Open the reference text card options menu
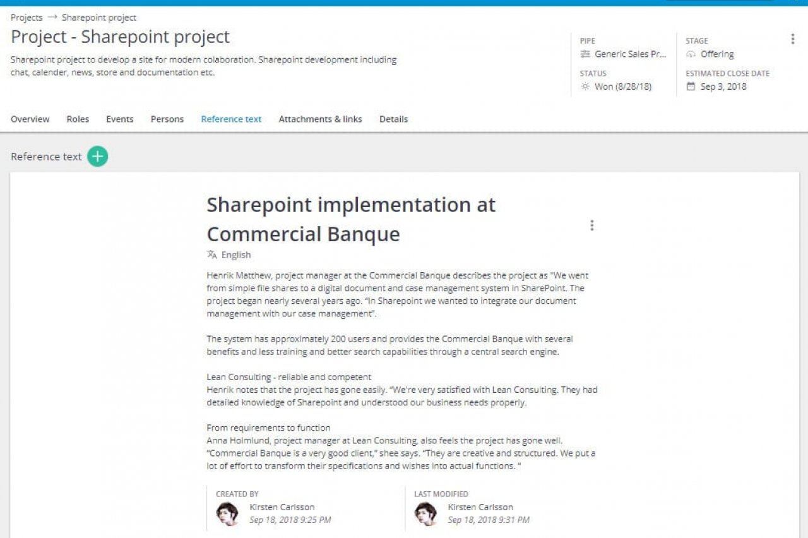Viewport: 808px width, 538px height. (591, 225)
